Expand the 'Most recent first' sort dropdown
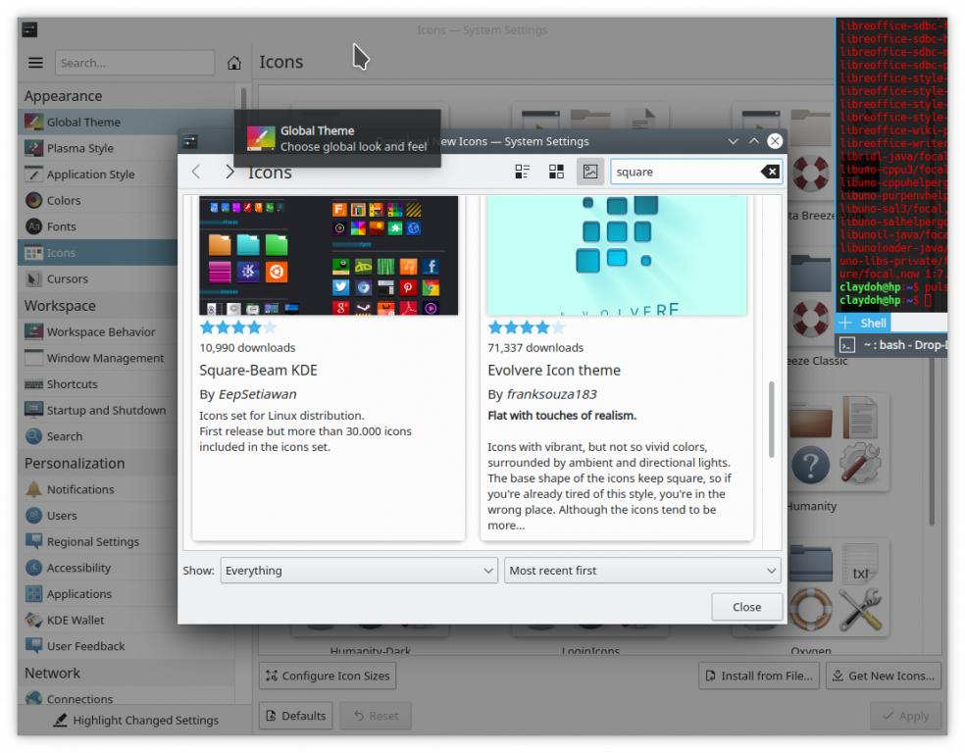This screenshot has width=965, height=753. [642, 571]
